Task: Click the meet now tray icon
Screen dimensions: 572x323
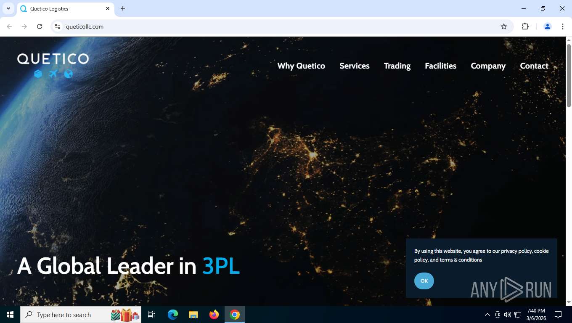Action: click(x=498, y=315)
